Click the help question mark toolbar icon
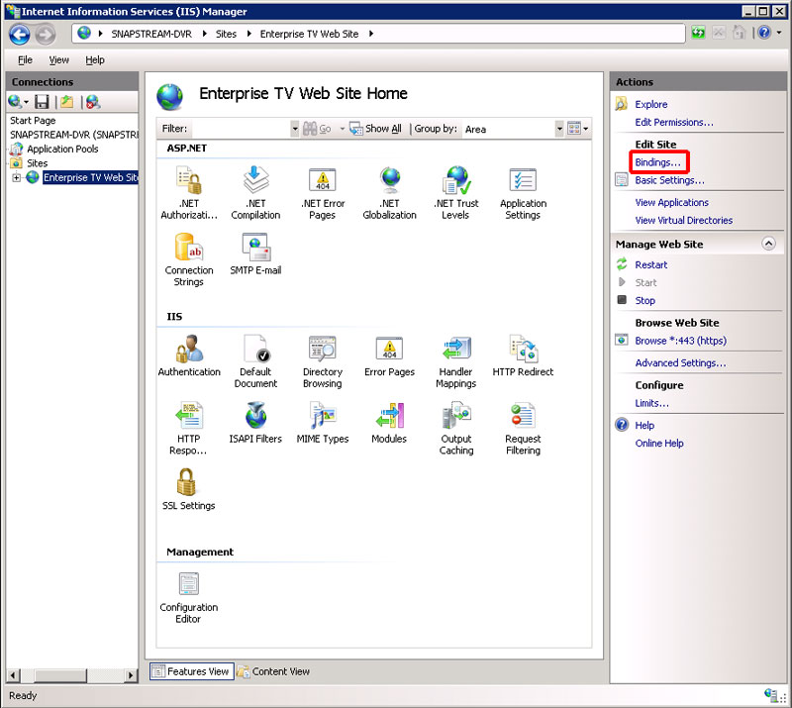 [x=764, y=33]
